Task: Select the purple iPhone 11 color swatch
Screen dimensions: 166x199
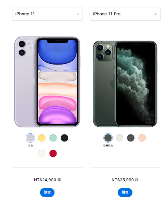Action: pyautogui.click(x=30, y=138)
